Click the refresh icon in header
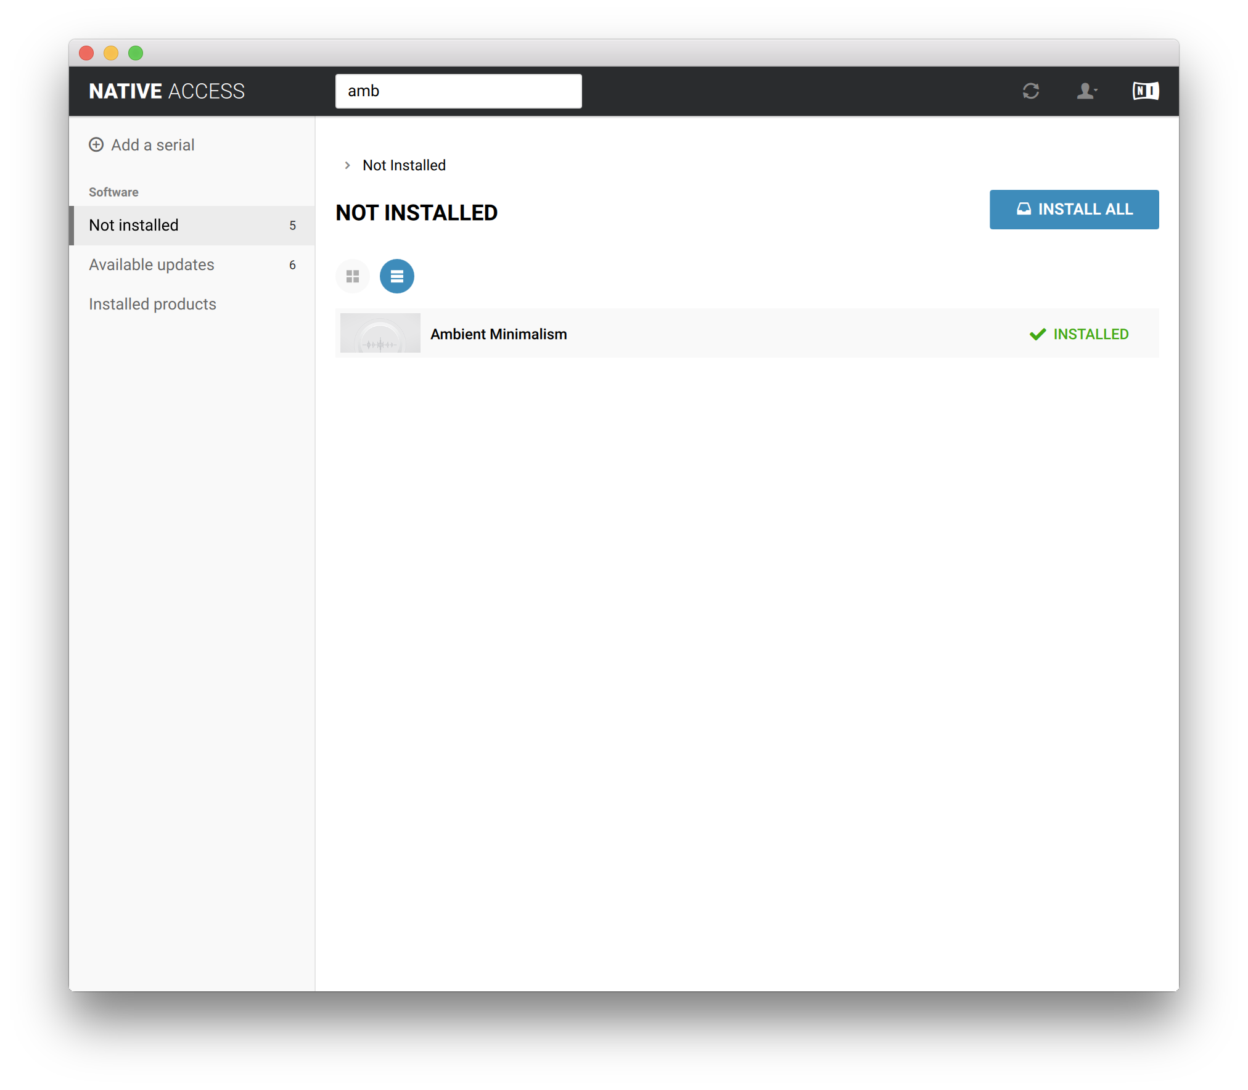This screenshot has width=1248, height=1090. coord(1030,91)
